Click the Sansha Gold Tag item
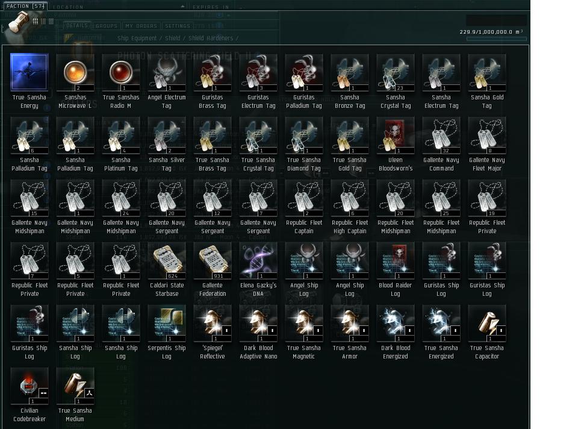The image size is (578, 429). point(487,72)
